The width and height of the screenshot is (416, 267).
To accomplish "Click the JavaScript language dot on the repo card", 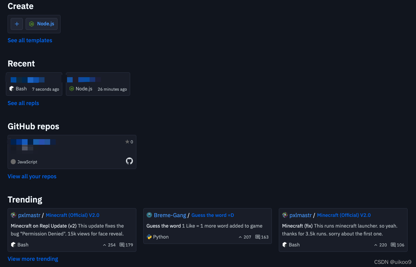I will click(x=13, y=162).
